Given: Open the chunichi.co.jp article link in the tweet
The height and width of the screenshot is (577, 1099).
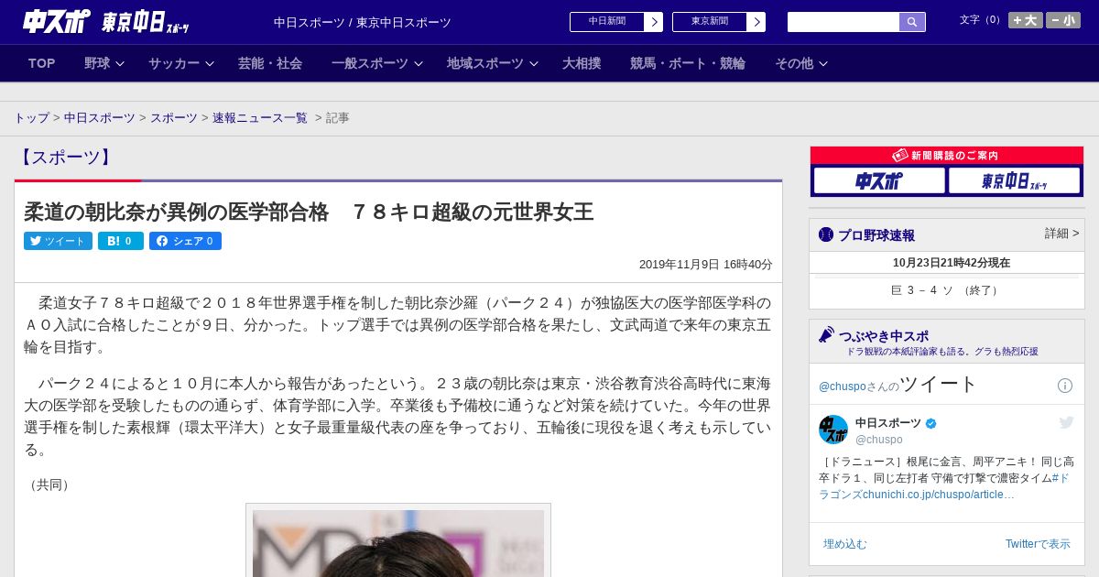Looking at the screenshot, I should pyautogui.click(x=939, y=495).
